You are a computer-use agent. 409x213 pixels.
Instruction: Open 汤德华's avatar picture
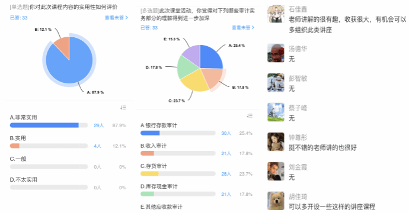(x=276, y=53)
